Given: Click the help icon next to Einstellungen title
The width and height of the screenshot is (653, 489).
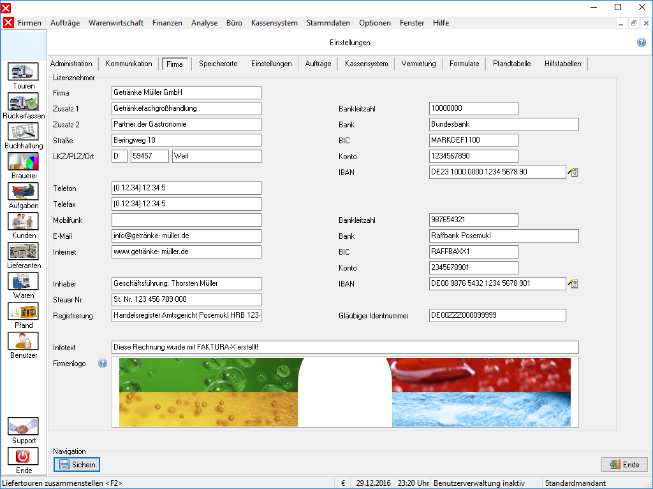Looking at the screenshot, I should point(642,42).
